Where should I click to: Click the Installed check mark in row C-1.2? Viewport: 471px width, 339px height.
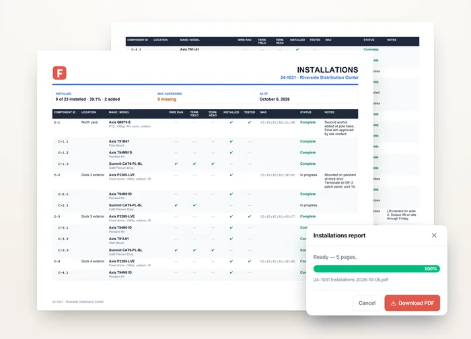[231, 153]
